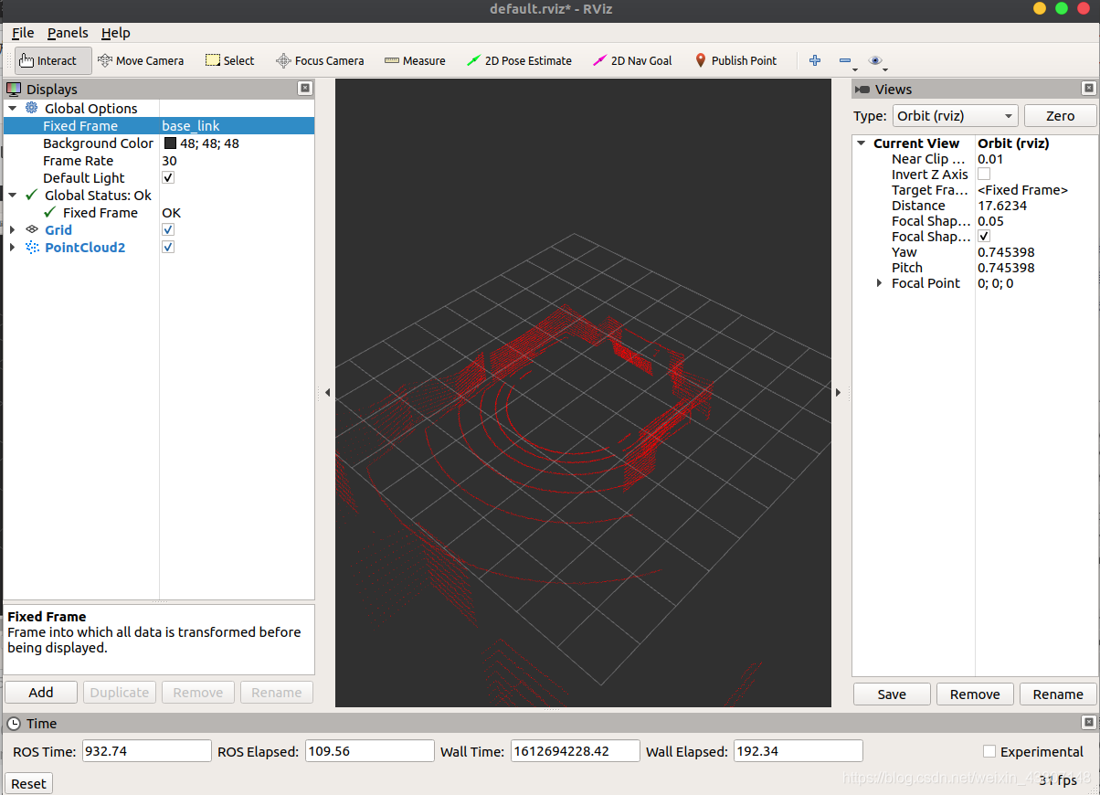Viewport: 1100px width, 795px height.
Task: Select the Interact tool
Action: point(53,60)
